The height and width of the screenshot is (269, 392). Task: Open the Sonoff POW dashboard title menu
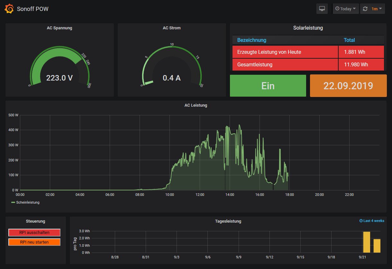[32, 9]
